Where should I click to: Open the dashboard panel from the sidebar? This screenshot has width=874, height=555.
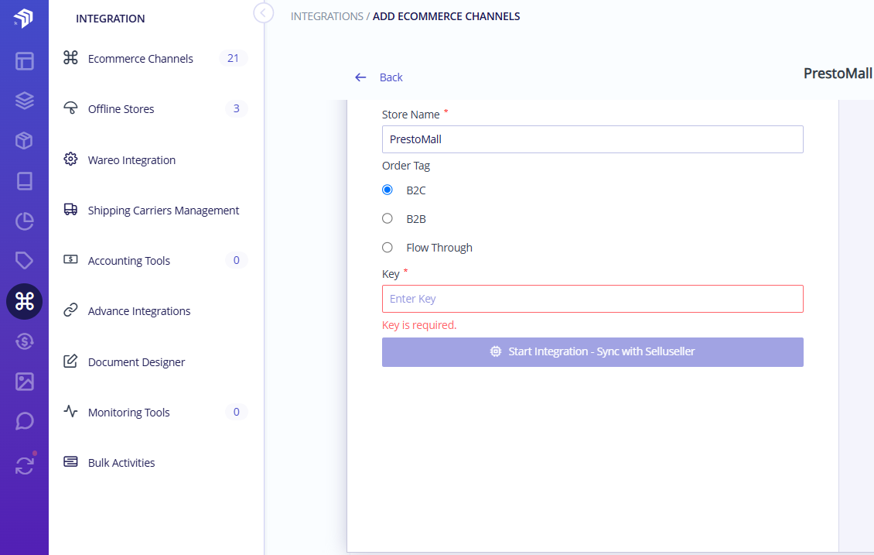pos(24,60)
